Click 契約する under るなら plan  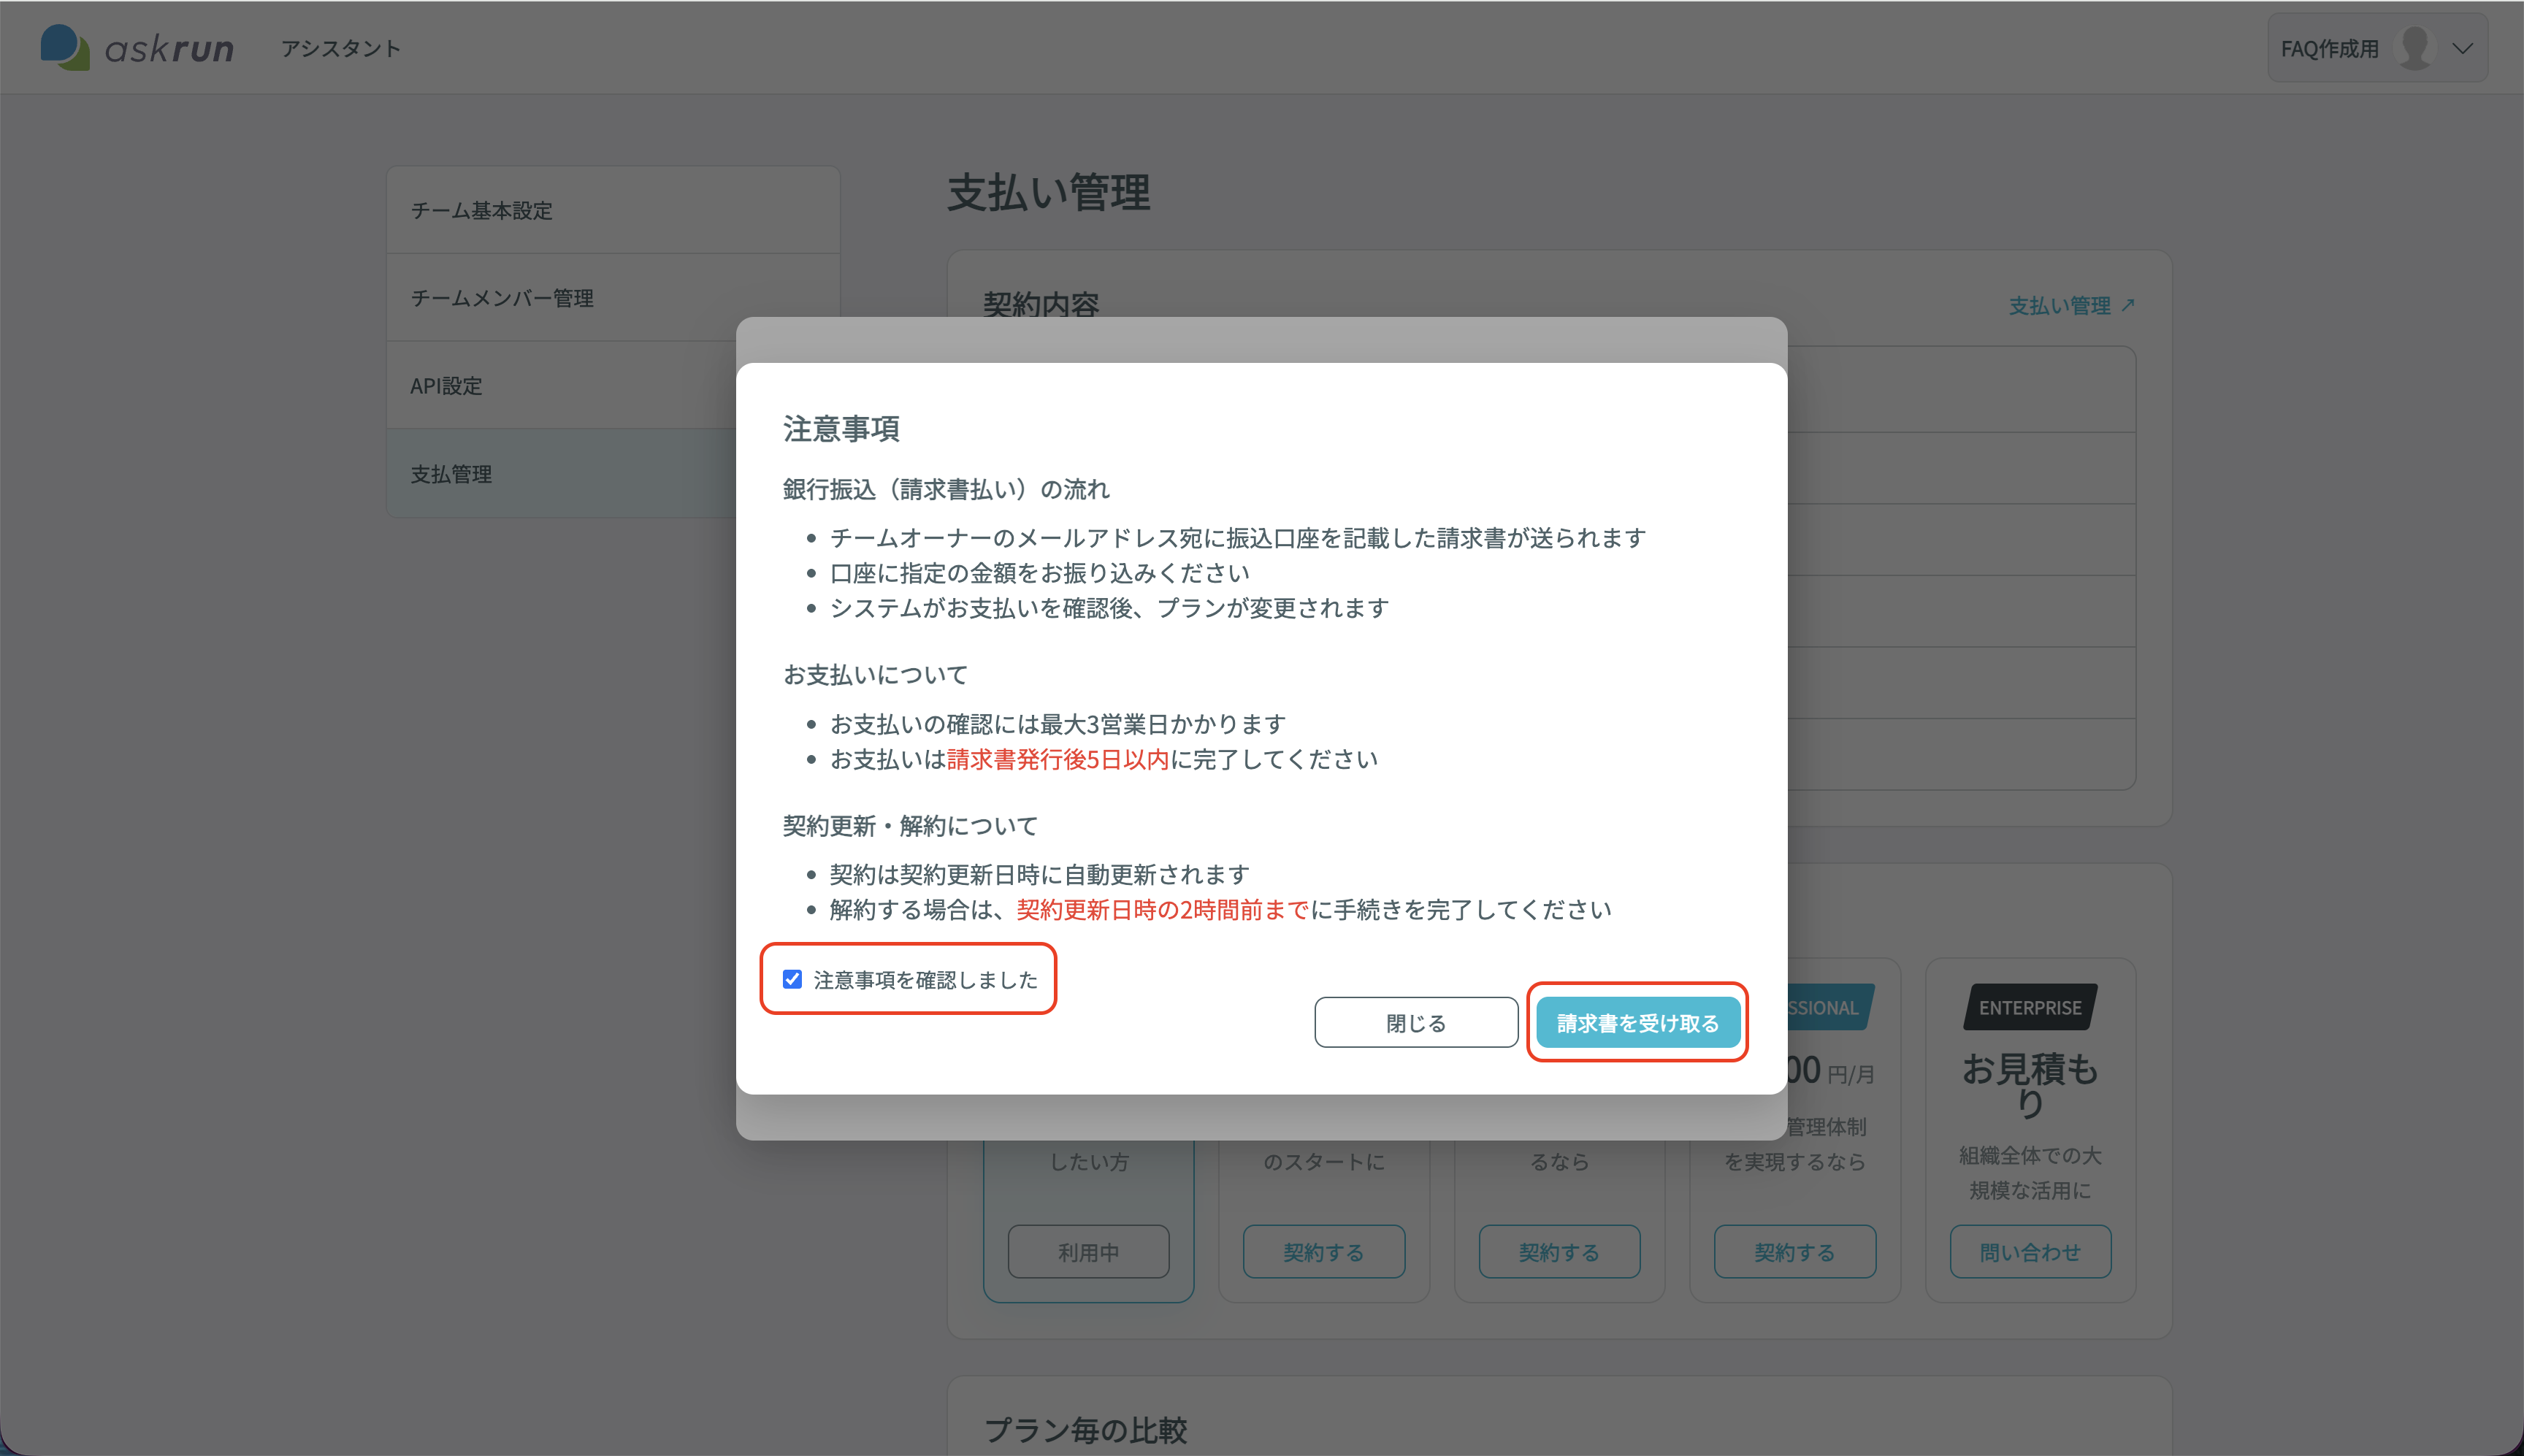click(1559, 1251)
